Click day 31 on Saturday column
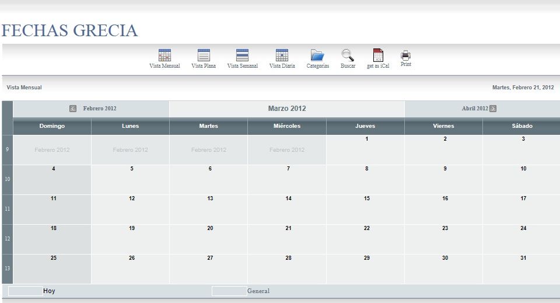Viewport: 560px width, 303px height. pyautogui.click(x=523, y=258)
